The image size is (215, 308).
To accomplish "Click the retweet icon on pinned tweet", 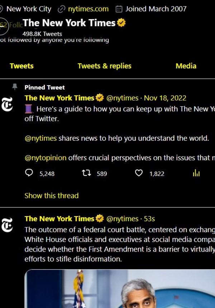I will click(x=86, y=174).
